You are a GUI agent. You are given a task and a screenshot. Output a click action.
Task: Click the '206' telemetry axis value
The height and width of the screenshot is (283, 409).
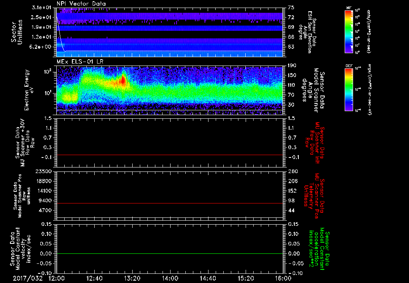coord(292,181)
